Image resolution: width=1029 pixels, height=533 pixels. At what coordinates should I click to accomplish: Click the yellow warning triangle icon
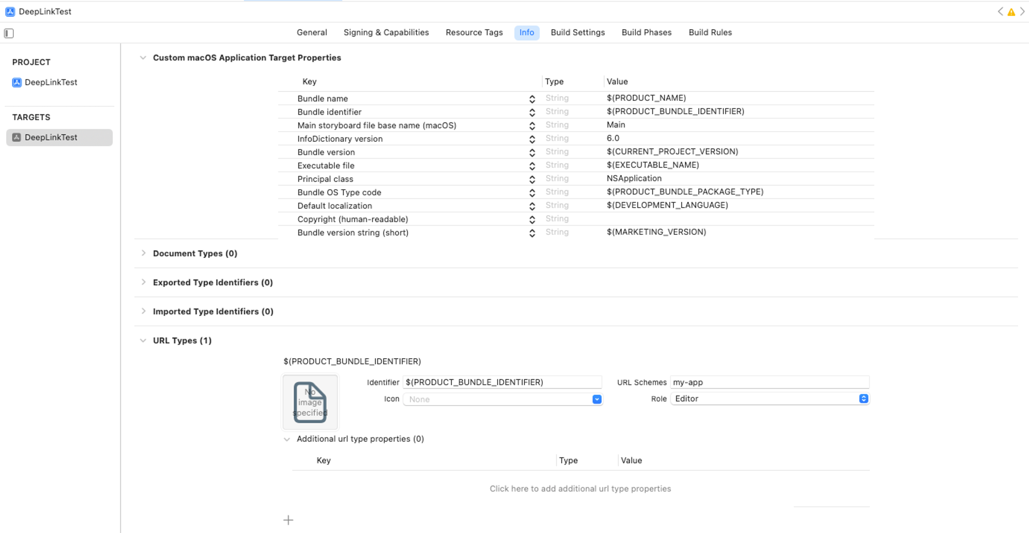coord(1011,12)
